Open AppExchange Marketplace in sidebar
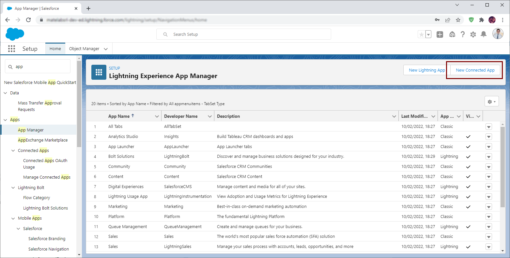510x258 pixels. click(x=43, y=140)
